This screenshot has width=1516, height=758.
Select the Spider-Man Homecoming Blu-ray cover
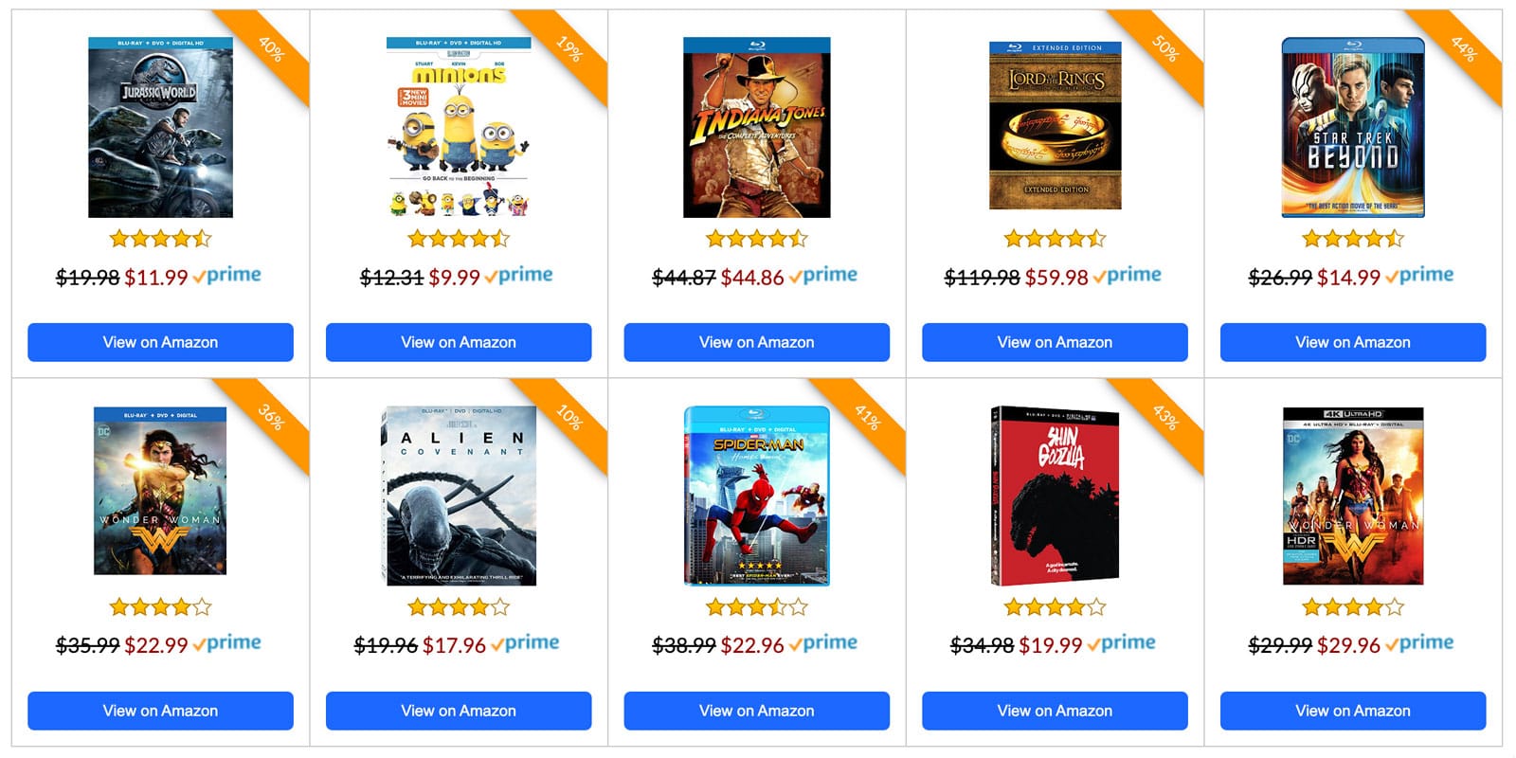coord(757,496)
